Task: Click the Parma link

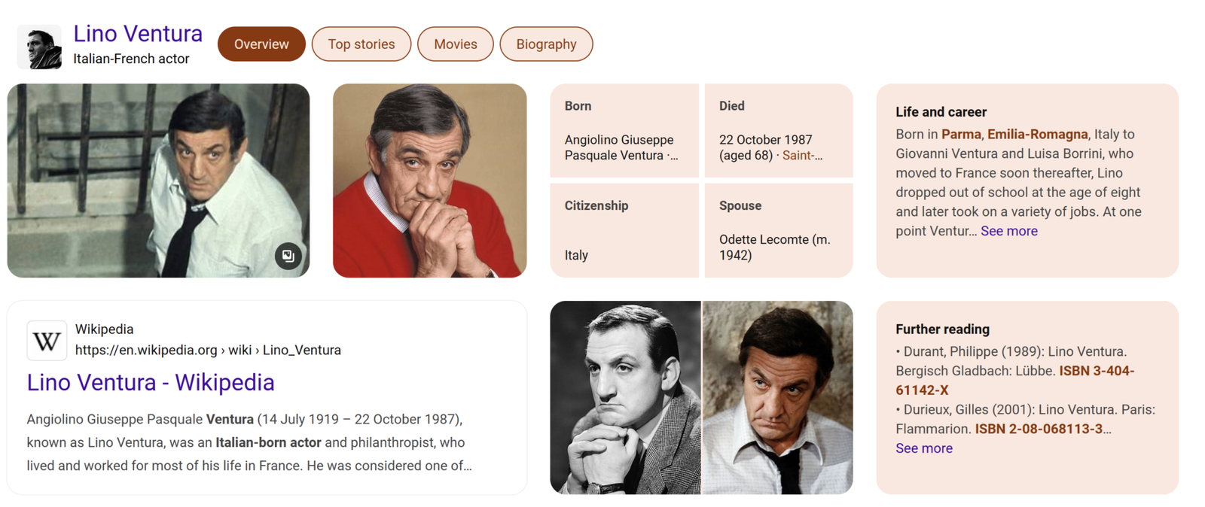Action: click(961, 134)
